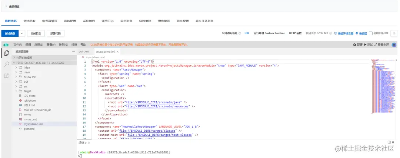The height and width of the screenshot is (158, 400).
Task: Switch to 链路追踪 tab
Action: (145, 21)
